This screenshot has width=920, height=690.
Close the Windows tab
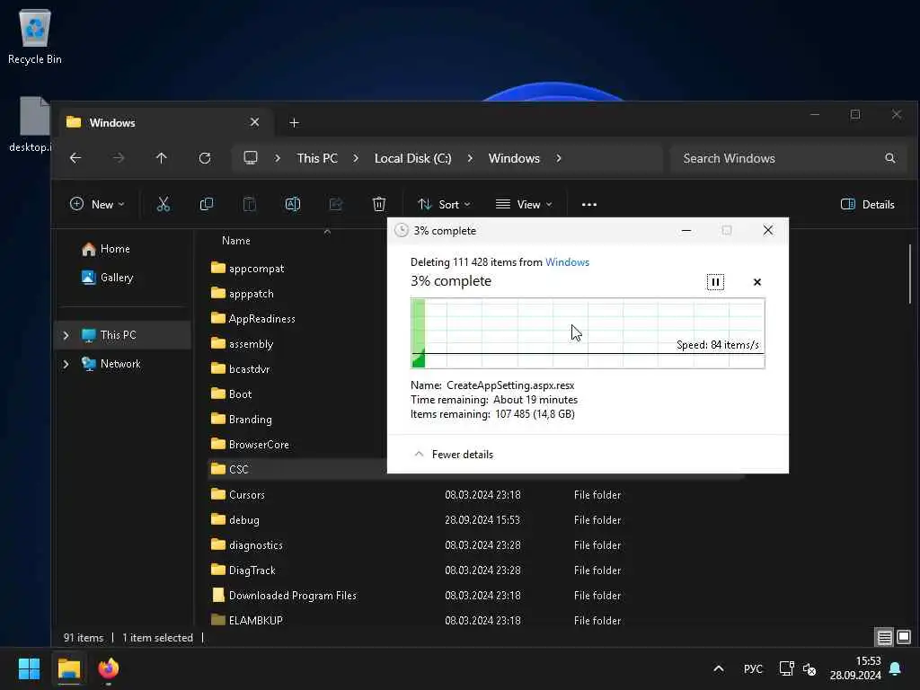coord(254,122)
